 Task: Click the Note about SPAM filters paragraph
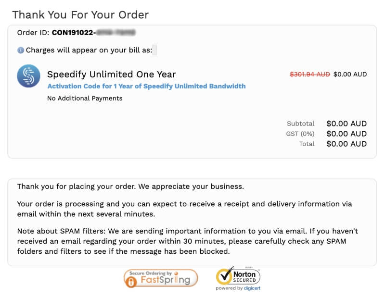click(188, 241)
